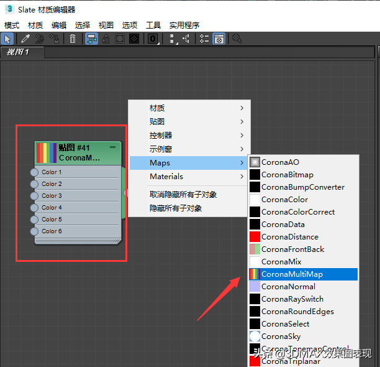Click Select by Material icon
The width and height of the screenshot is (380, 367).
tap(237, 39)
